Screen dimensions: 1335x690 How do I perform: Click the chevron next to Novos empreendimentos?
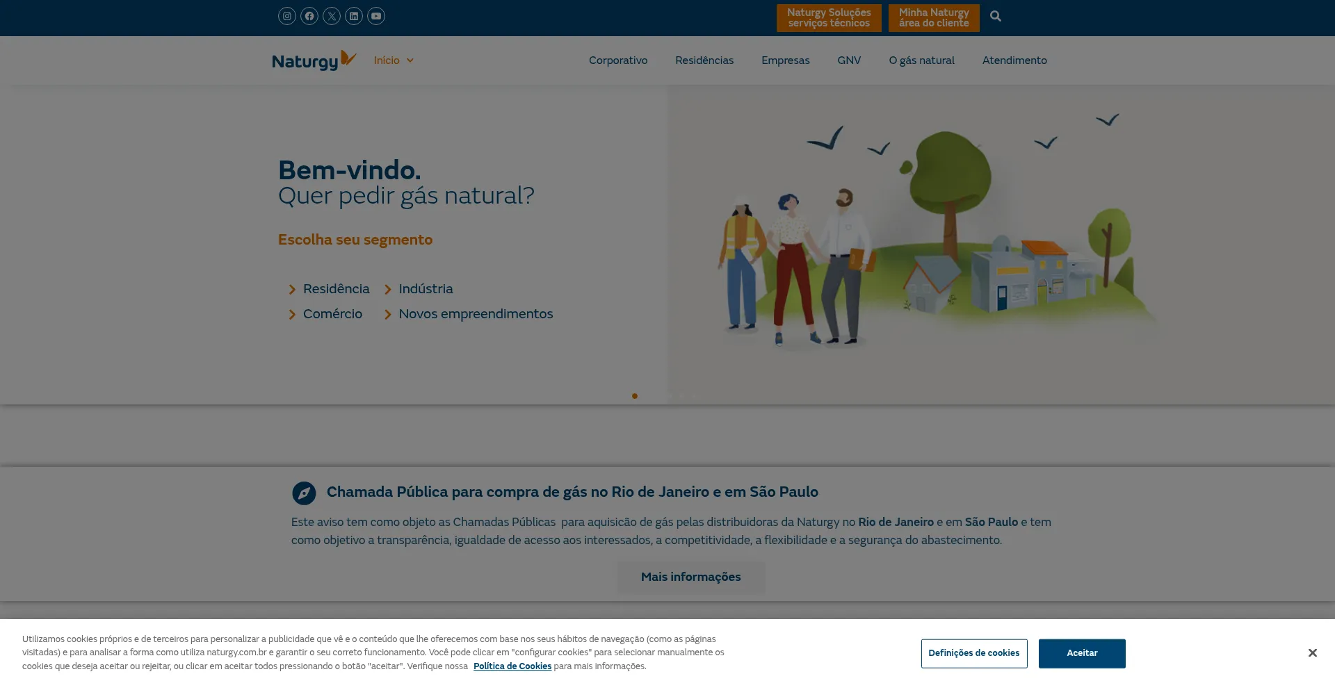tap(388, 315)
